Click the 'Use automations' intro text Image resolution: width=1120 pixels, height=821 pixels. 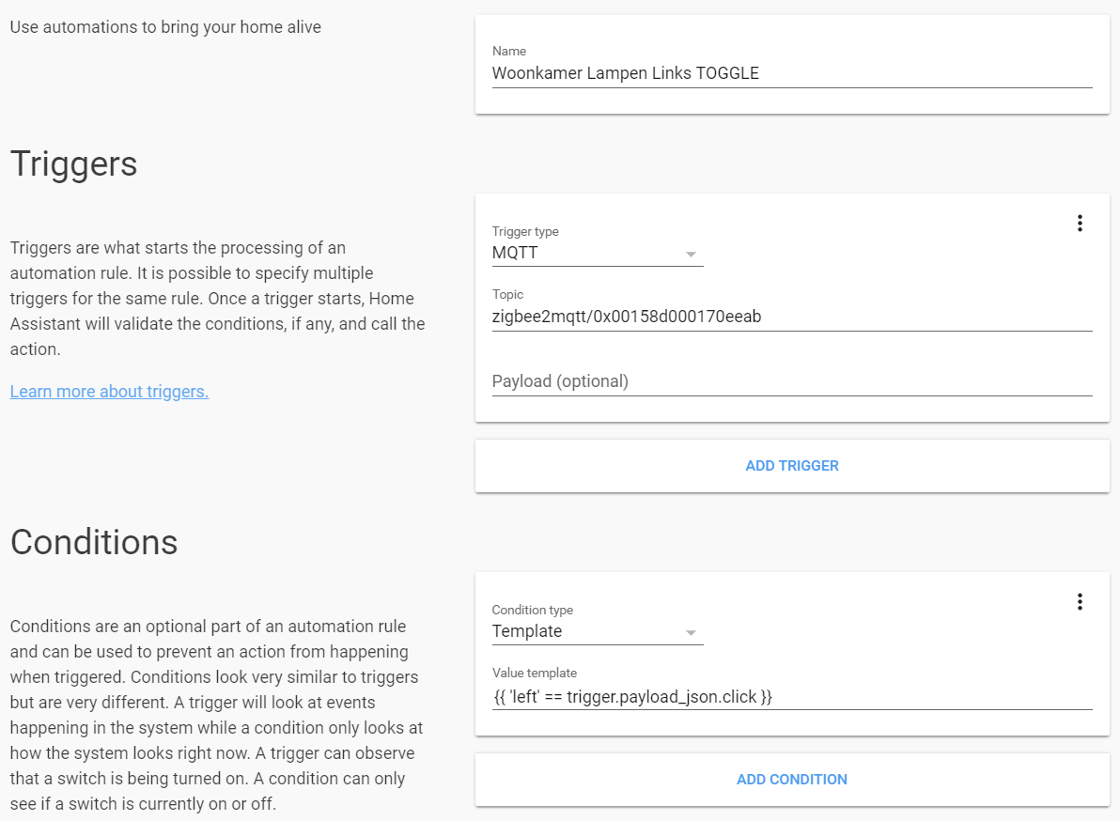pyautogui.click(x=165, y=27)
